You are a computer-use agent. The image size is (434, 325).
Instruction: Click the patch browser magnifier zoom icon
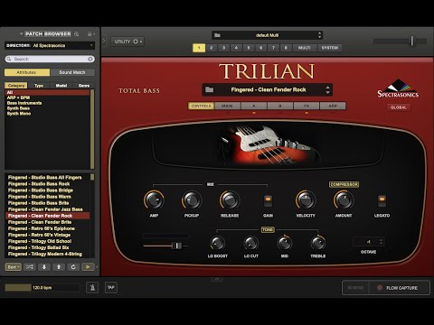[x=77, y=34]
